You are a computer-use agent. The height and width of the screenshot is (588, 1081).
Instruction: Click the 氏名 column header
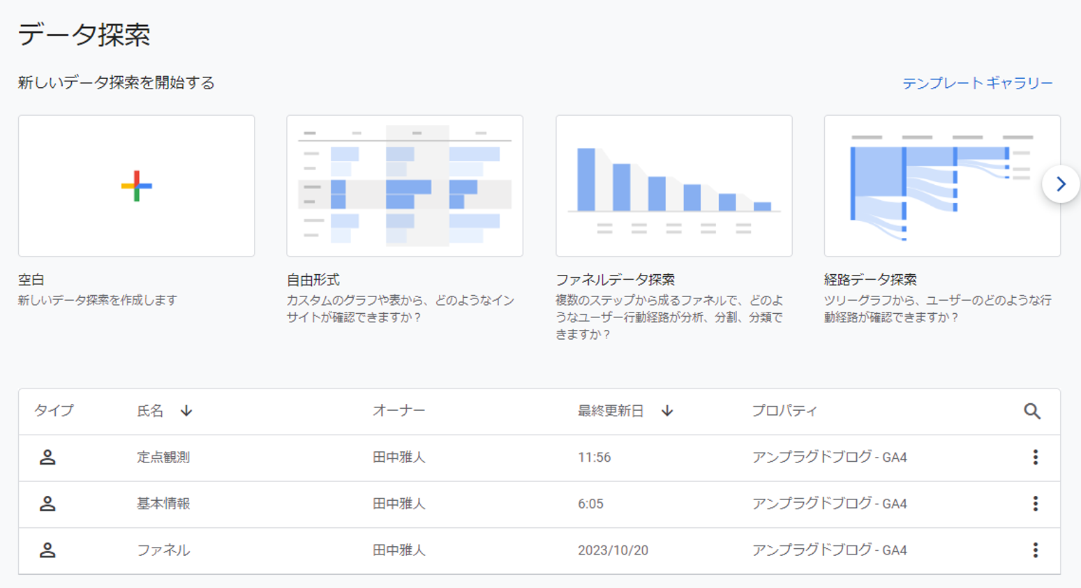(149, 411)
